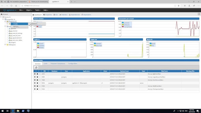The width and height of the screenshot is (201, 113).
Task: Reload the page with browser refresh icon
Action: pos(11,6)
